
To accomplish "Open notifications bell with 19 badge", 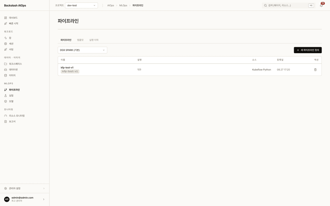I will click(321, 5).
